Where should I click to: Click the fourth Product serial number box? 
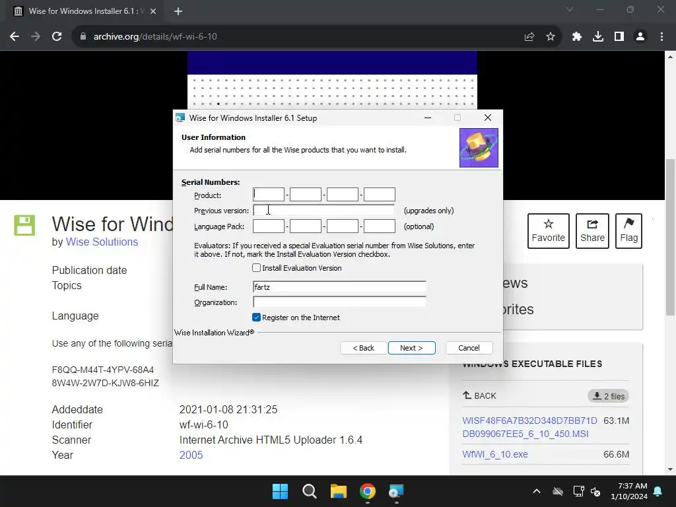(x=380, y=195)
